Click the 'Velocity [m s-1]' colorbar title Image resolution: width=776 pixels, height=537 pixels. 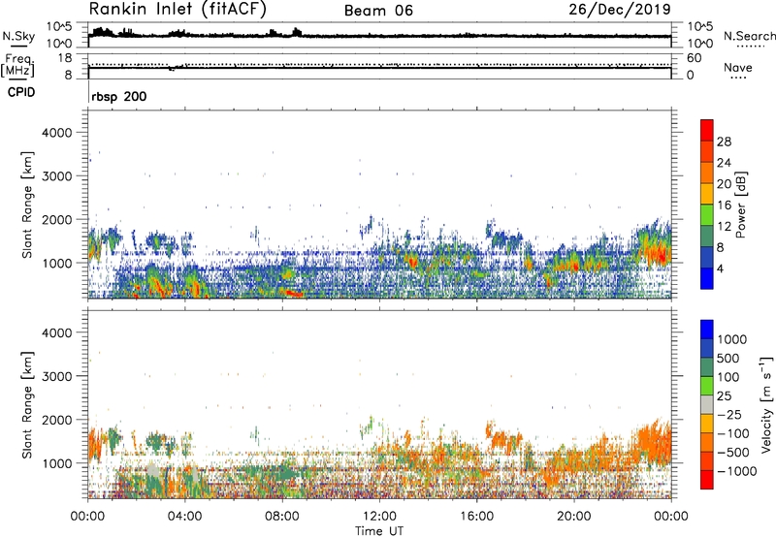[766, 404]
